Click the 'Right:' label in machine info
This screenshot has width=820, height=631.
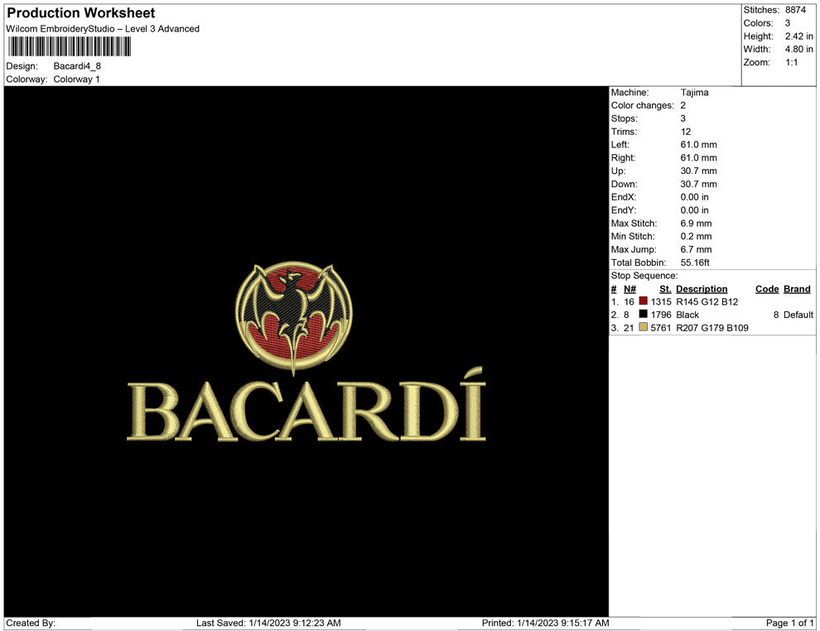click(x=624, y=158)
